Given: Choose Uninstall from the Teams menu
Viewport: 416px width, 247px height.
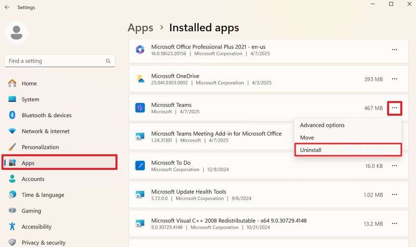Looking at the screenshot, I should 348,150.
